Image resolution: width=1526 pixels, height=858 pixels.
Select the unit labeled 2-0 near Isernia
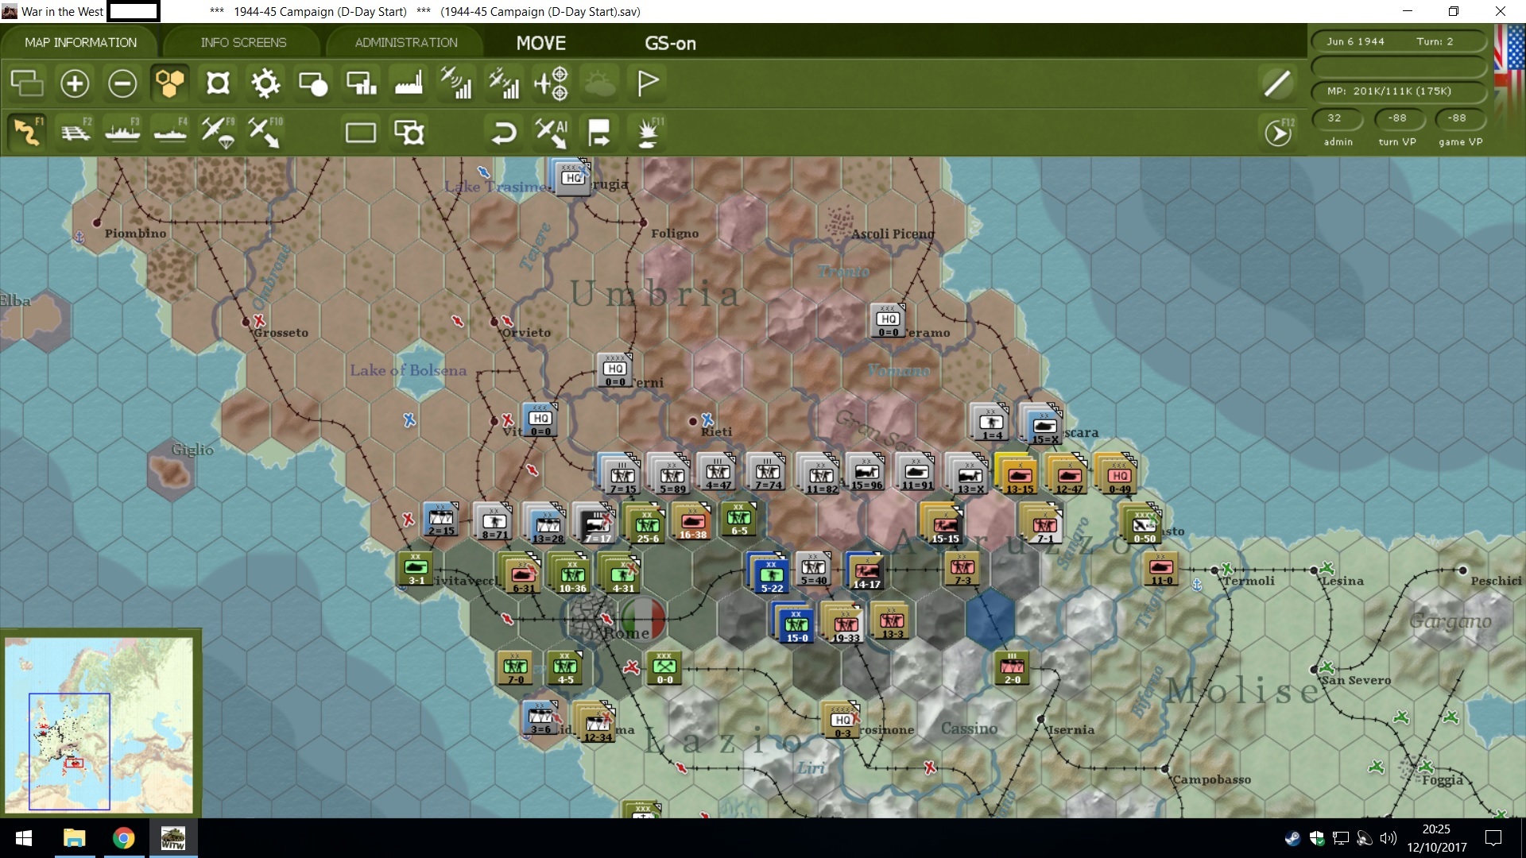click(x=1013, y=668)
